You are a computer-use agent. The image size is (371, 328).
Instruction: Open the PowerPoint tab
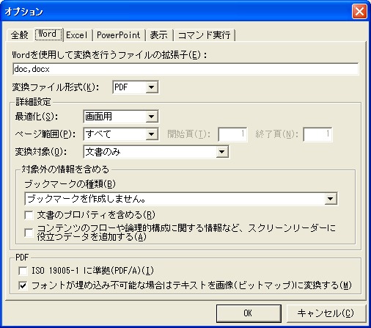click(x=119, y=35)
